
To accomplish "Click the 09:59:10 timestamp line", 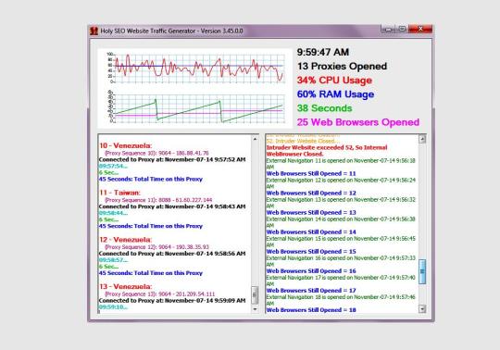I will click(113, 307).
